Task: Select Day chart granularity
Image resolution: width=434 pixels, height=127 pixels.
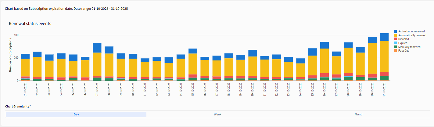Action: coord(76,114)
